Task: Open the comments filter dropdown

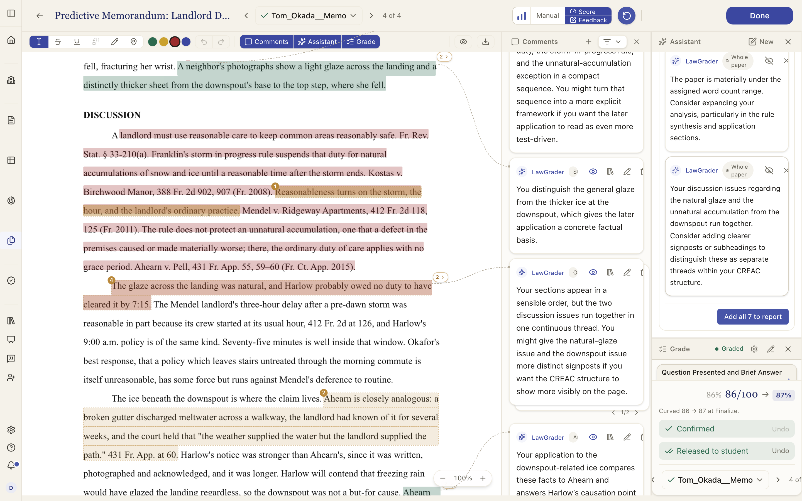Action: 612,42
